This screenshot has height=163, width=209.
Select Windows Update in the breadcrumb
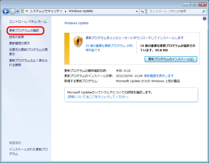pyautogui.click(x=81, y=11)
